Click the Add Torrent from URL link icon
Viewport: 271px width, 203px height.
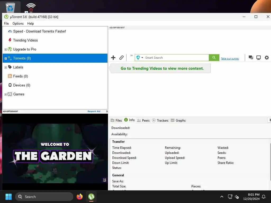121,58
